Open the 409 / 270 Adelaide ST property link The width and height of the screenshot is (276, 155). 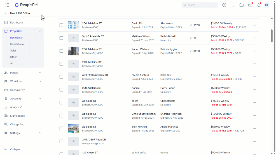[x=95, y=75]
